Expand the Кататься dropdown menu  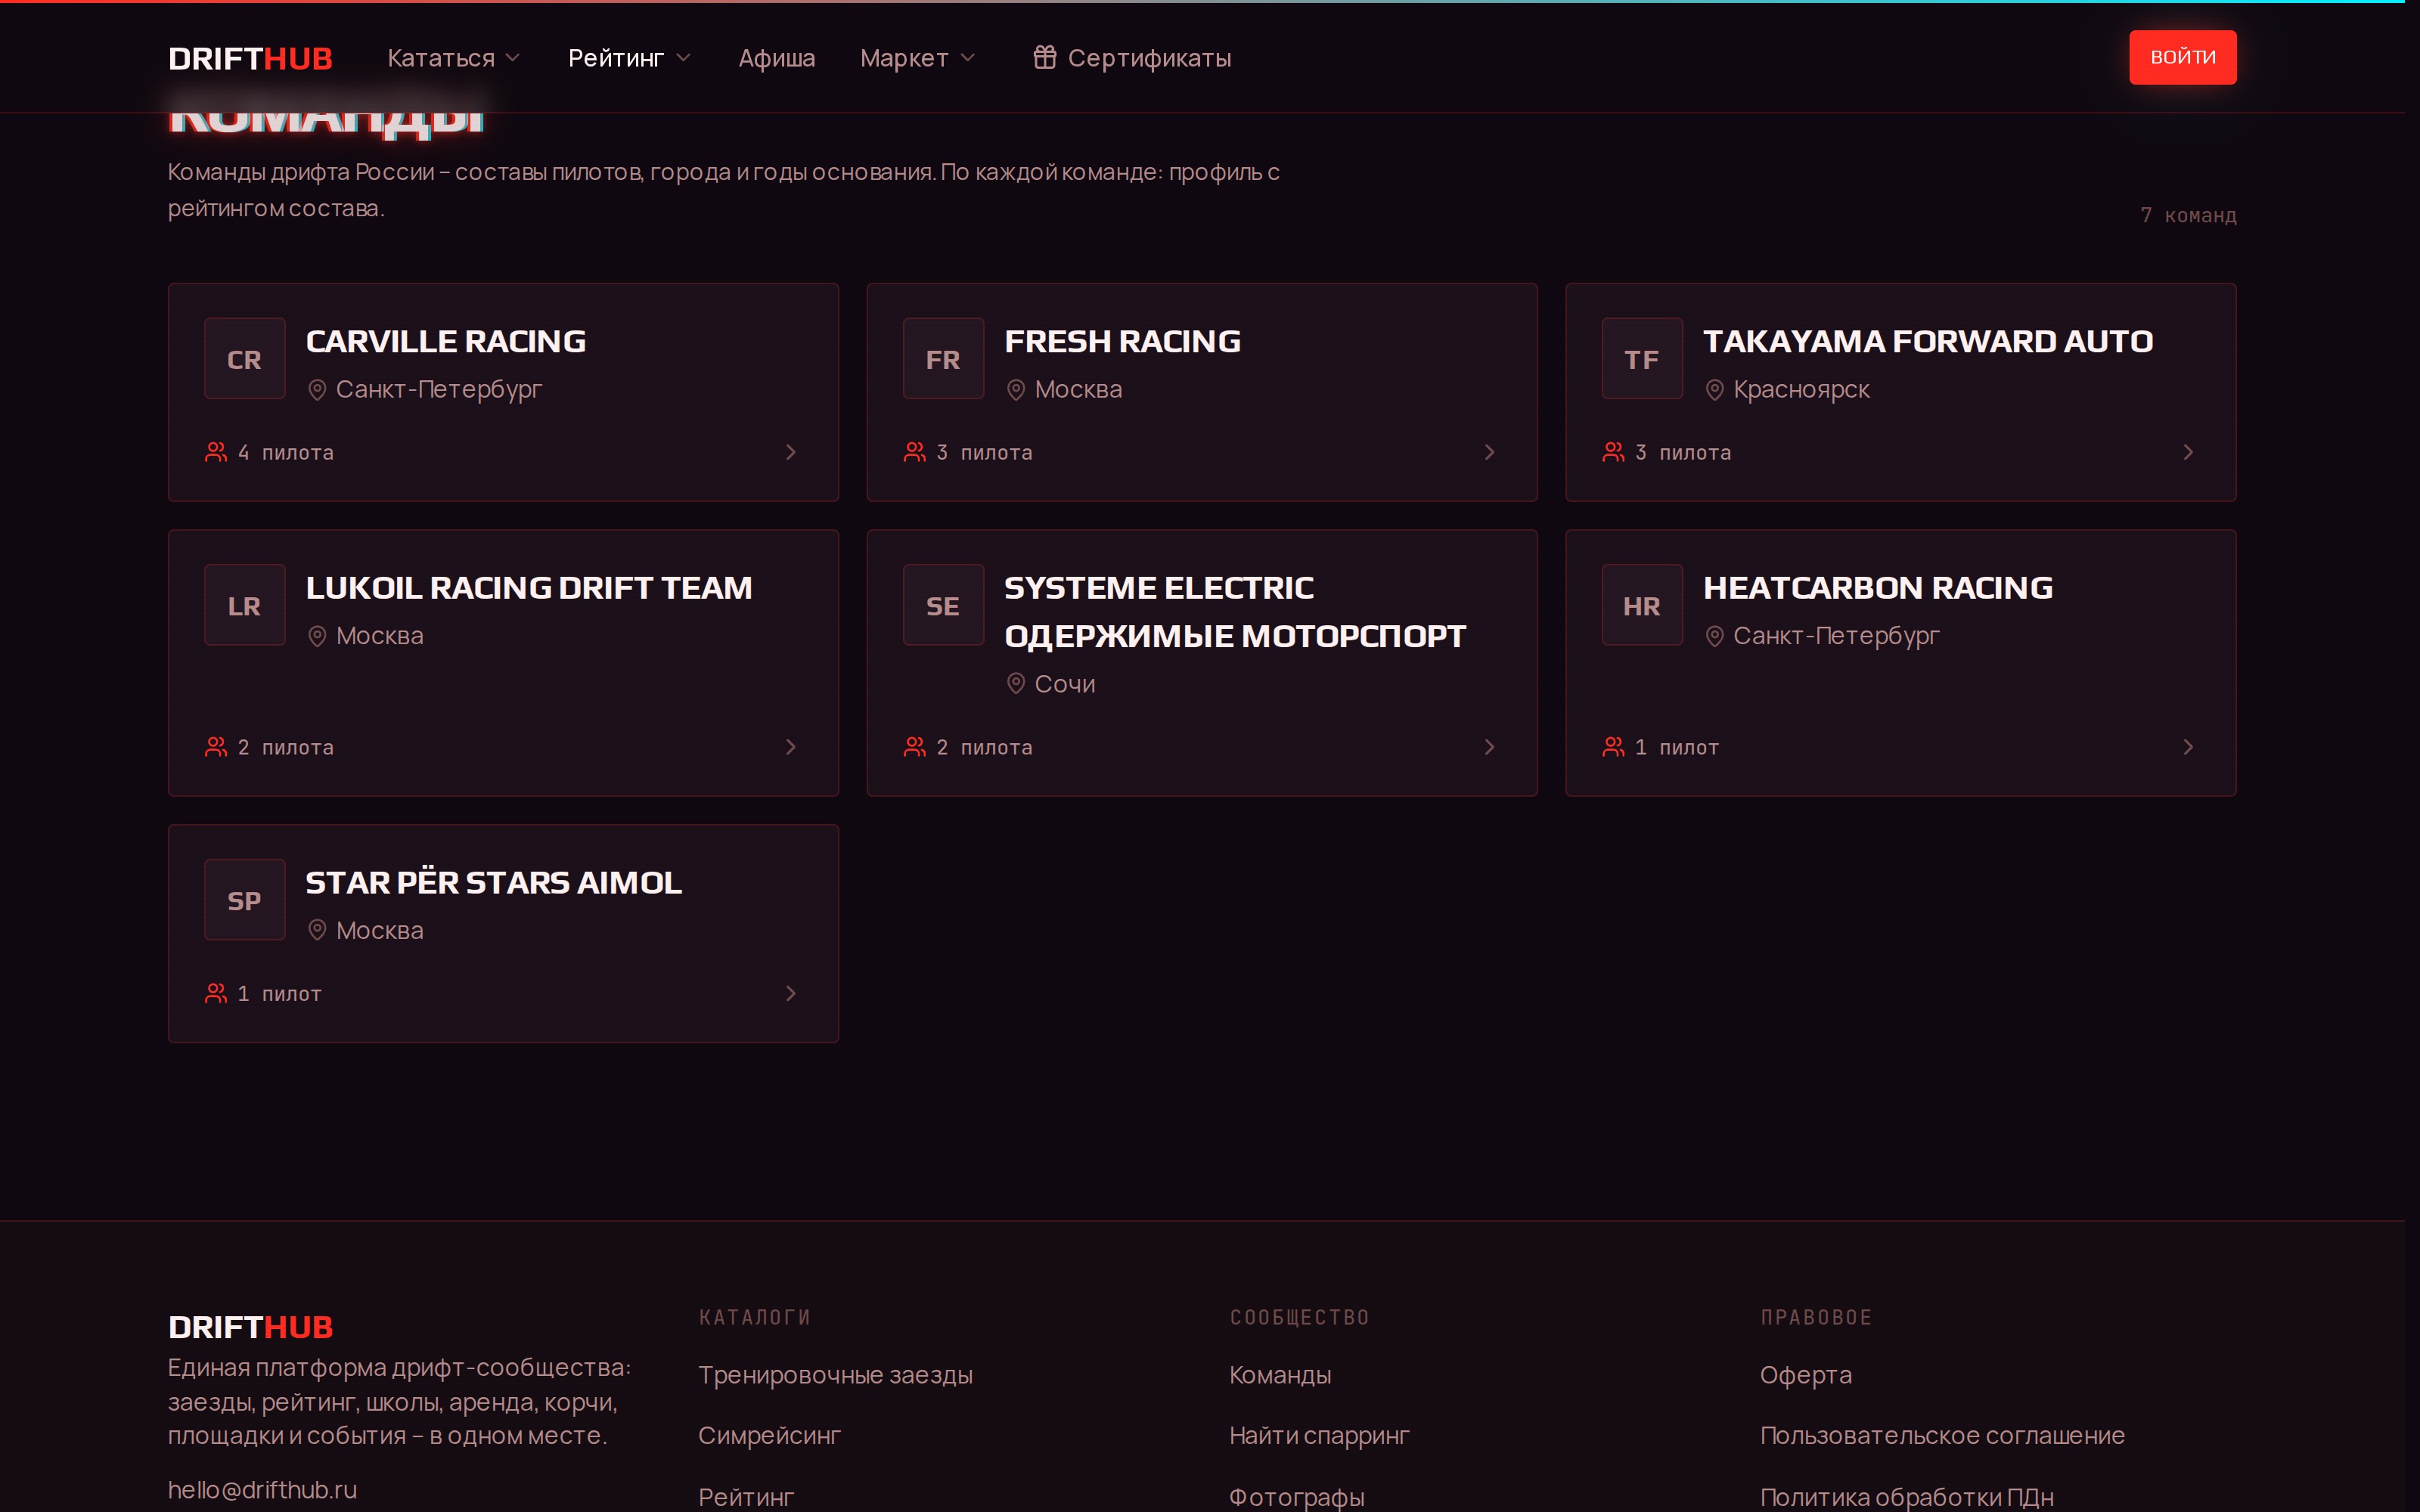click(x=454, y=58)
